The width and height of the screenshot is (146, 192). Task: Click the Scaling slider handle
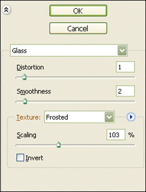[x=58, y=145]
